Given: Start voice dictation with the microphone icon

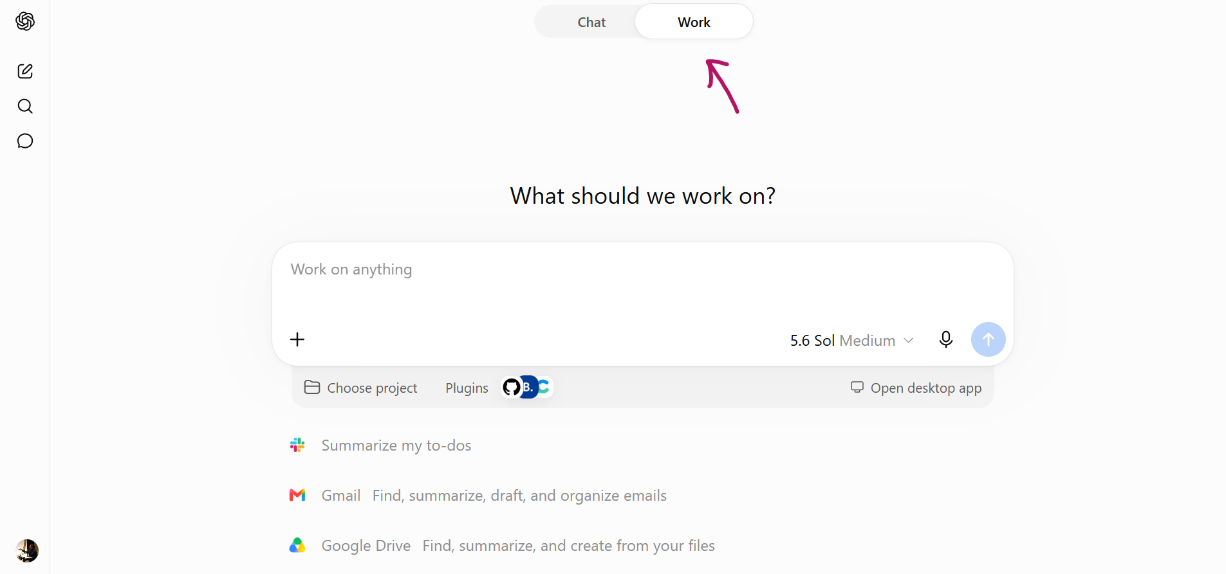Looking at the screenshot, I should [946, 339].
